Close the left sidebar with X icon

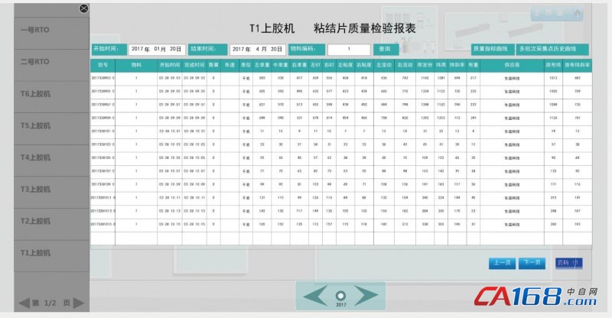tap(84, 8)
